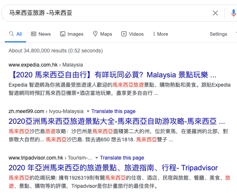This screenshot has height=193, width=237.
Task: Translate this page for meet99 result
Action: 113,111
